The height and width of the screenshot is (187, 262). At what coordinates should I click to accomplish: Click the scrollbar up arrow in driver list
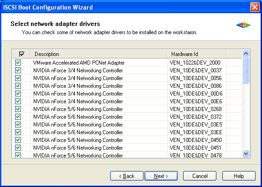point(246,54)
